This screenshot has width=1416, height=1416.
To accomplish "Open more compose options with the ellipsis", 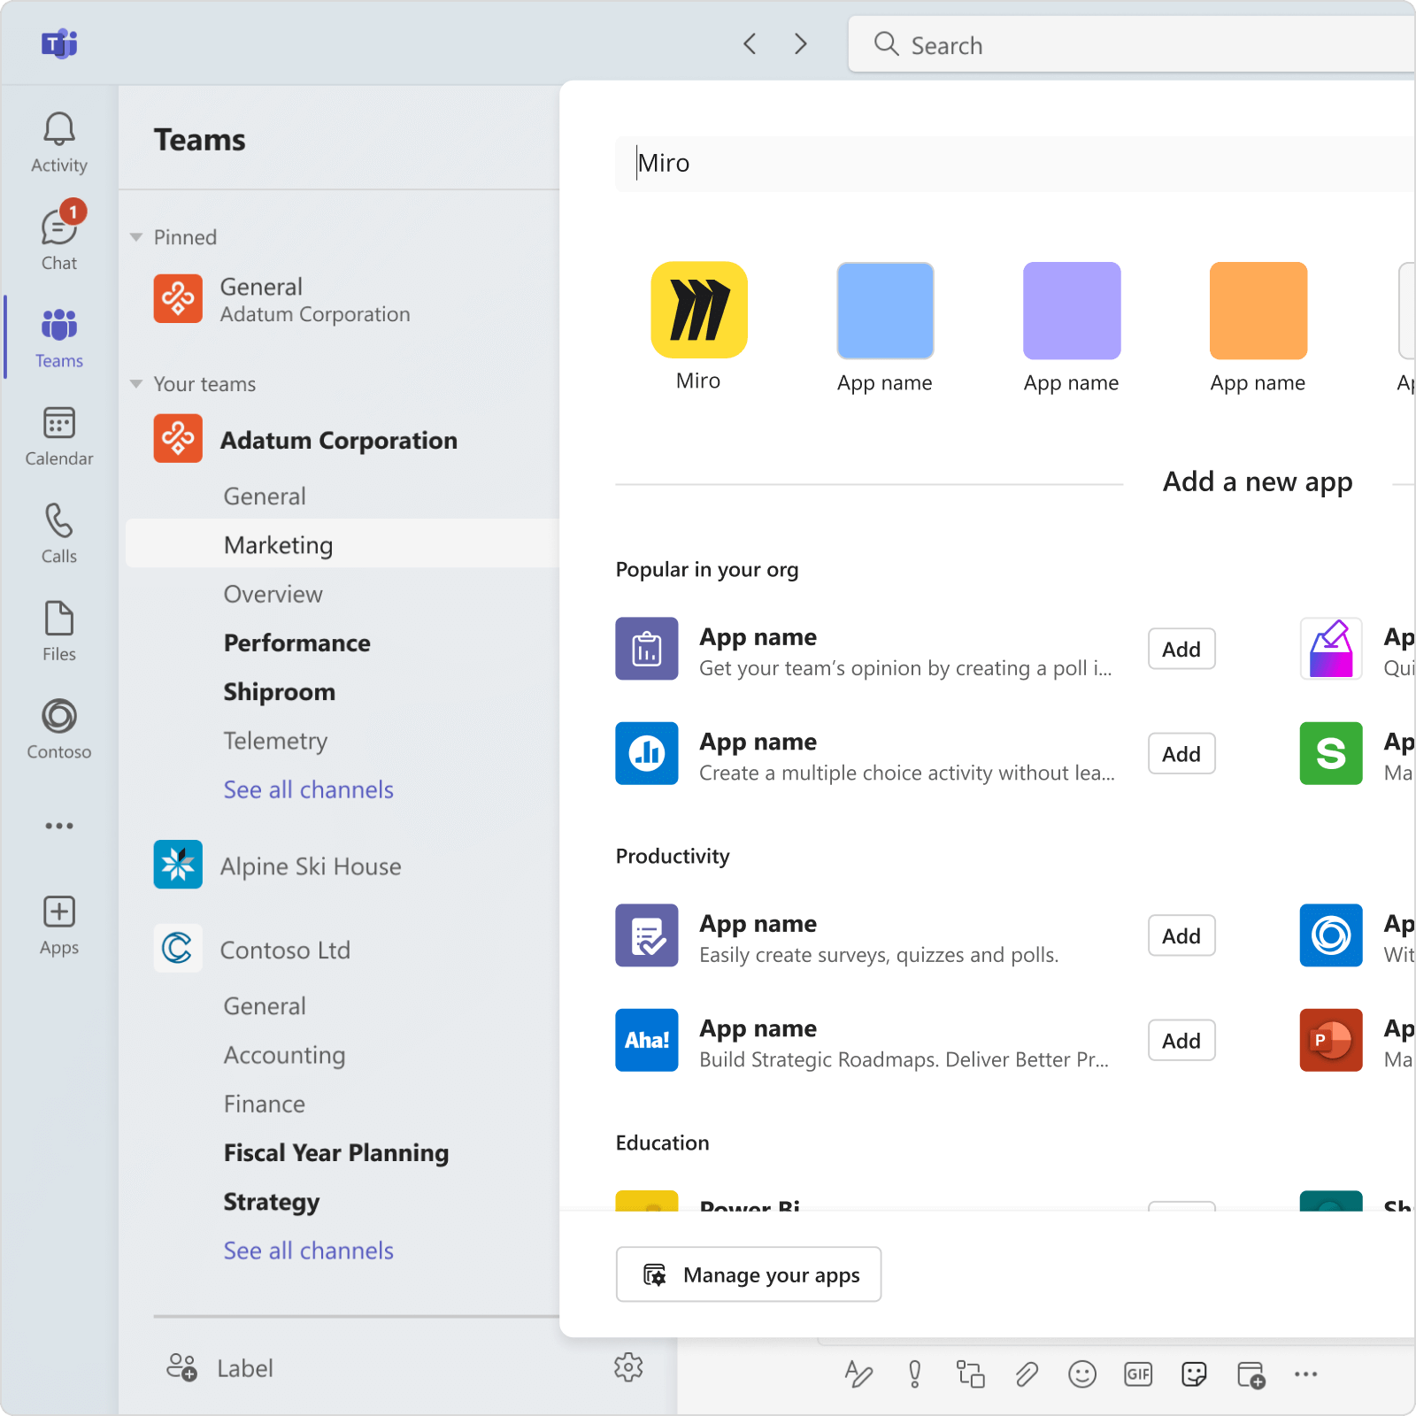I will (1306, 1374).
